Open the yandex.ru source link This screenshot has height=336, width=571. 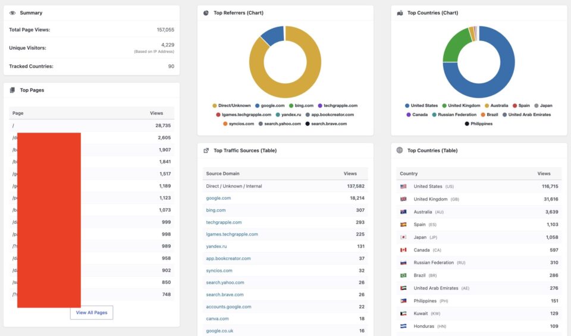tap(217, 246)
